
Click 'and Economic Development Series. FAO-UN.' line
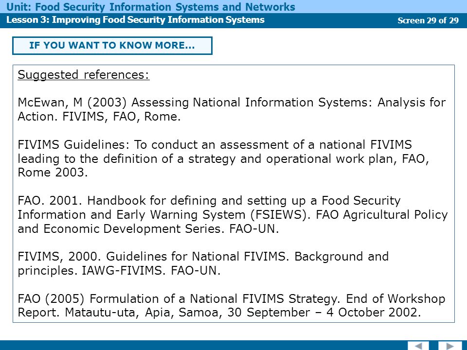tap(148, 228)
